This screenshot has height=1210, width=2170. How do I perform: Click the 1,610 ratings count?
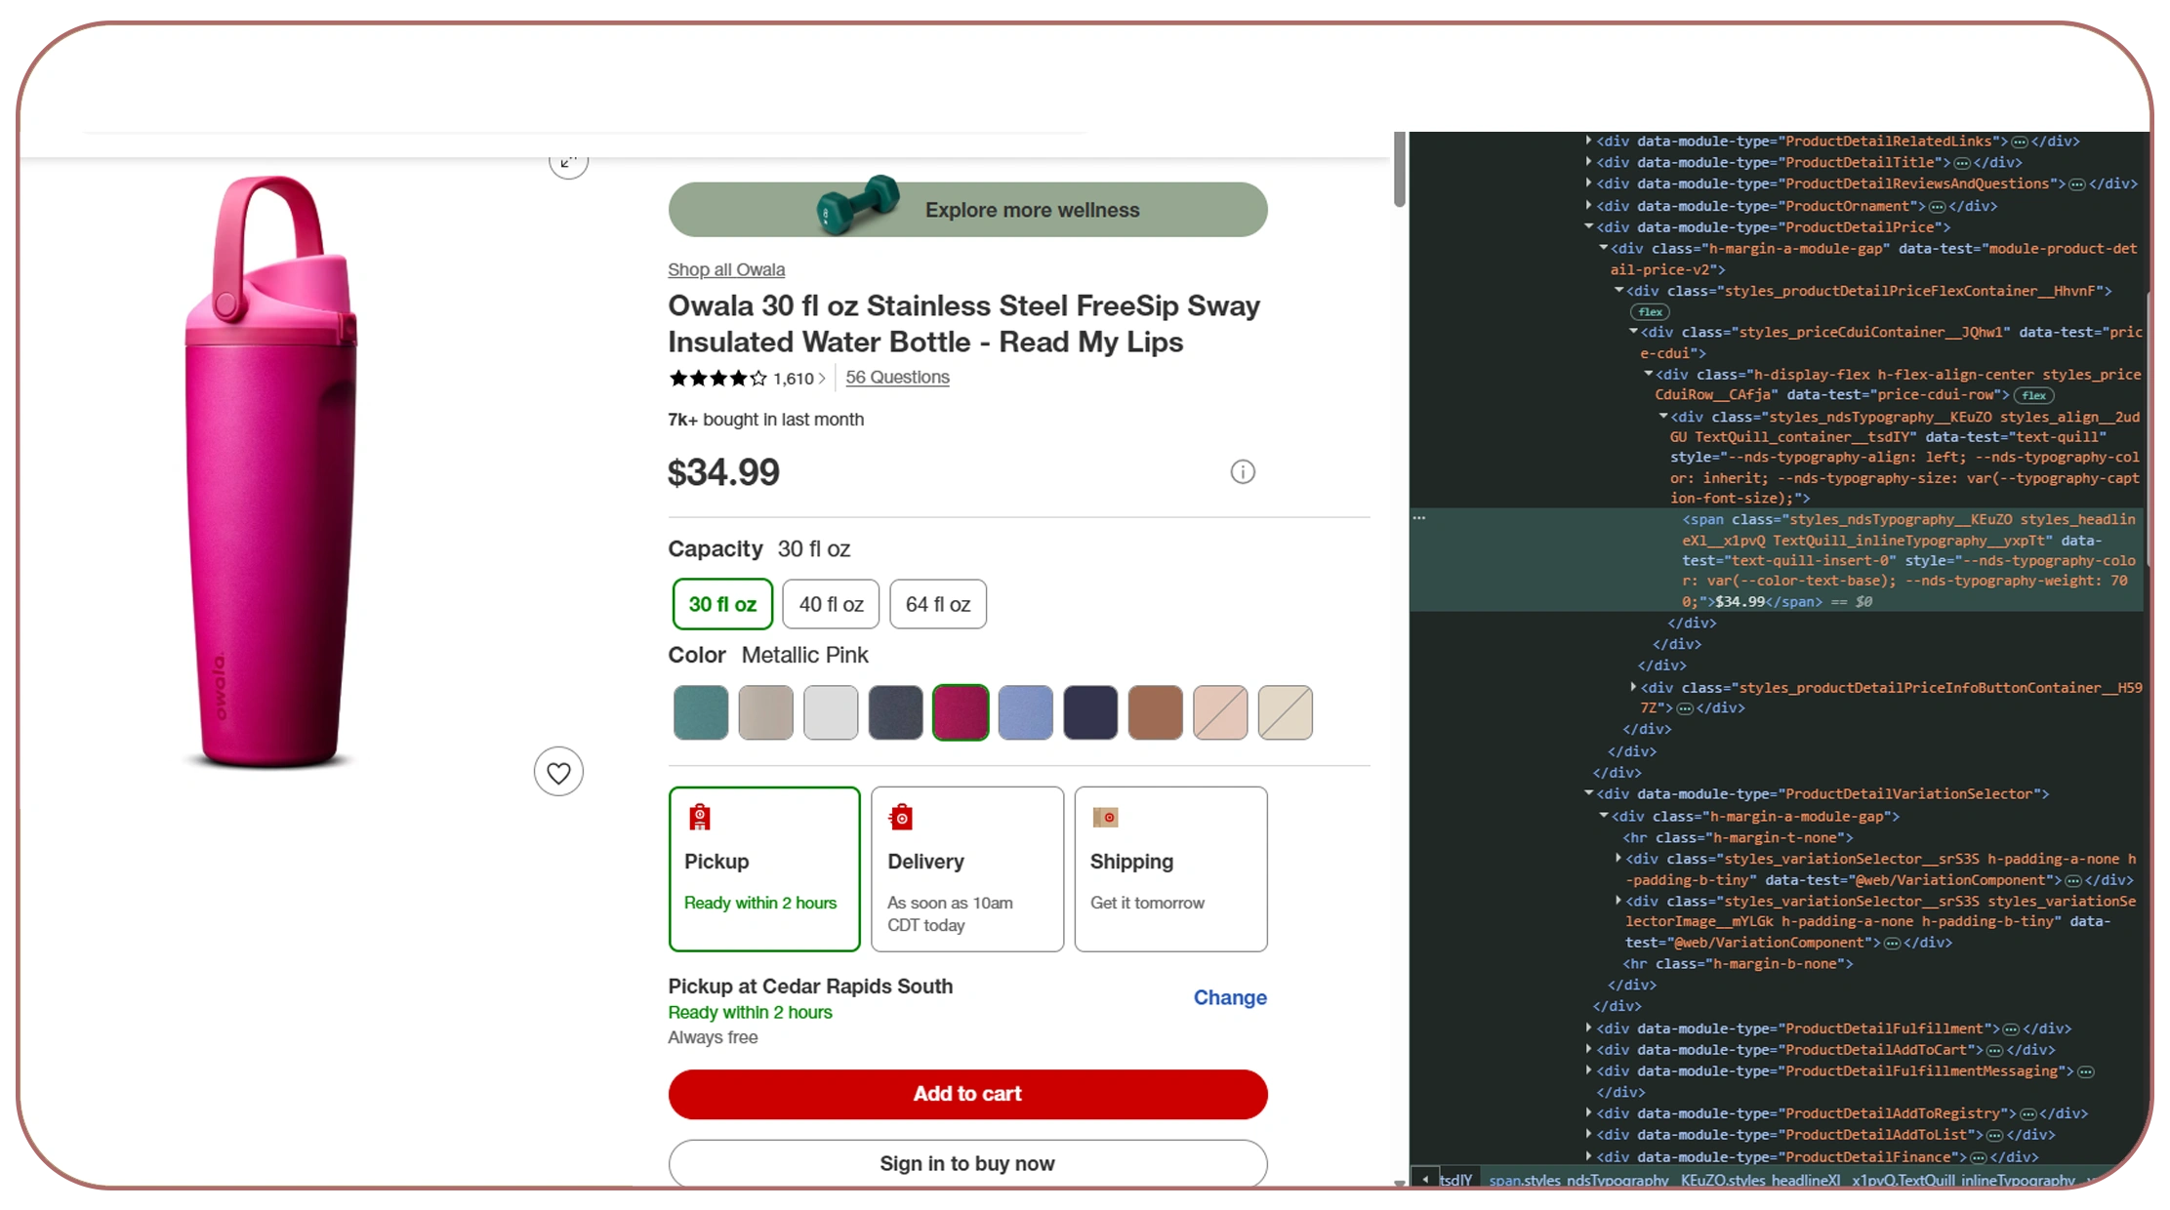pos(794,379)
